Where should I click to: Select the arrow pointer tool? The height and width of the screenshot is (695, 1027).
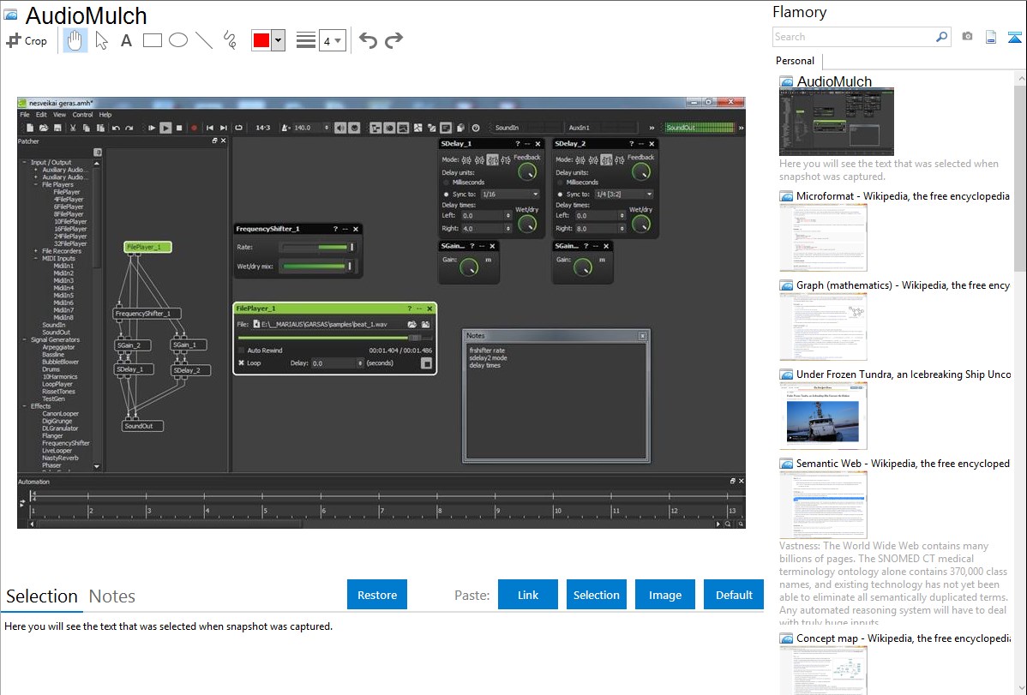pos(101,40)
